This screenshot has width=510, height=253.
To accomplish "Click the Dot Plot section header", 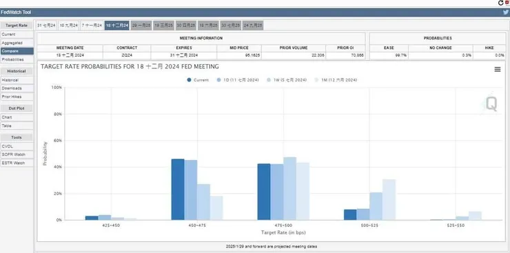I will point(17,108).
